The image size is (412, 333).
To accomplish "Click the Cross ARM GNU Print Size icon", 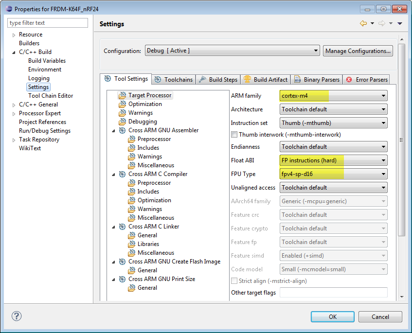I will [x=122, y=279].
